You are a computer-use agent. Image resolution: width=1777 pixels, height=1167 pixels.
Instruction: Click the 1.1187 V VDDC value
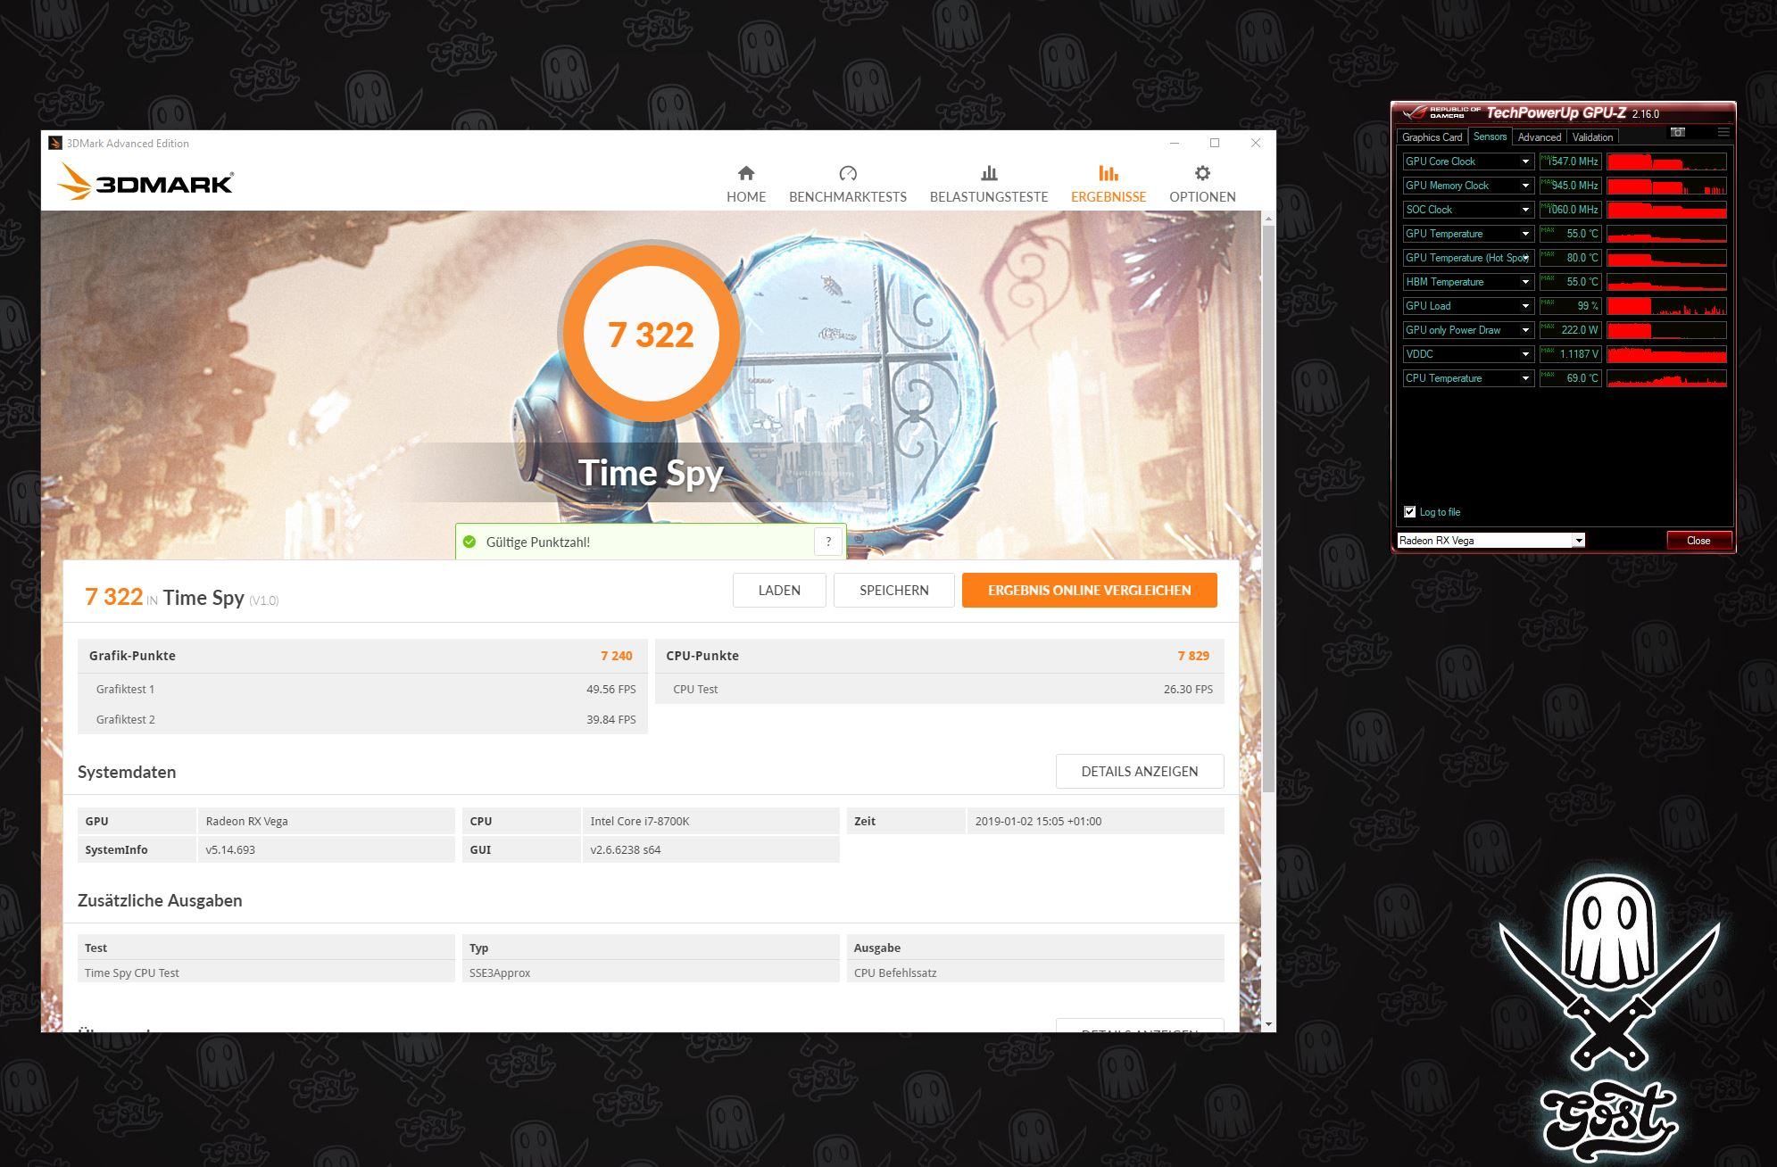click(1570, 354)
